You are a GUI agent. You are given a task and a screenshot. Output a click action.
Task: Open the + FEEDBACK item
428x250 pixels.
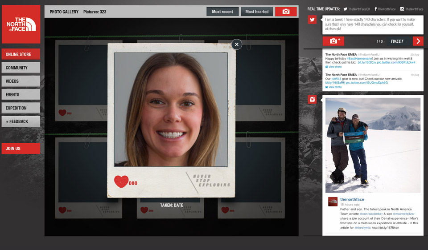(21, 121)
